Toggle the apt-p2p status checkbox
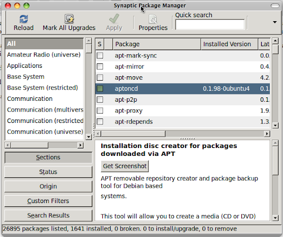This screenshot has width=283, height=237. click(x=100, y=99)
